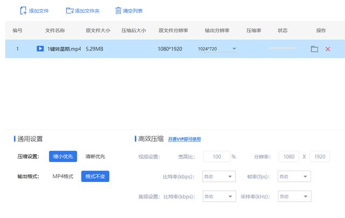Click the 通用设置 section heading
Image resolution: width=345 pixels, height=218 pixels.
30,139
